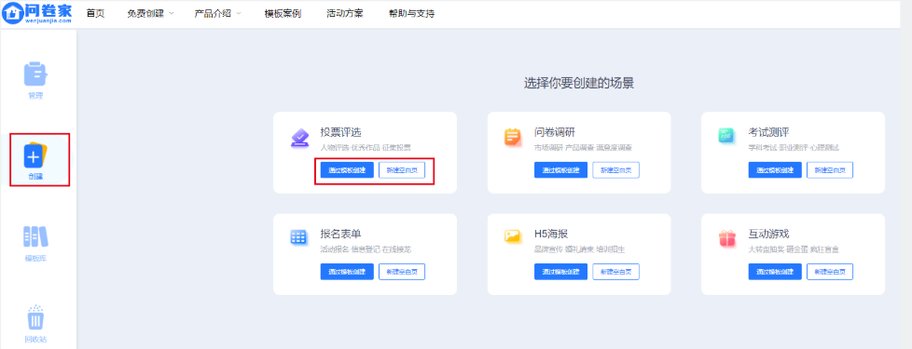Viewport: 912px width, 349px height.
Task: Click the 问卷调研 clipboard icon
Action: coord(513,137)
